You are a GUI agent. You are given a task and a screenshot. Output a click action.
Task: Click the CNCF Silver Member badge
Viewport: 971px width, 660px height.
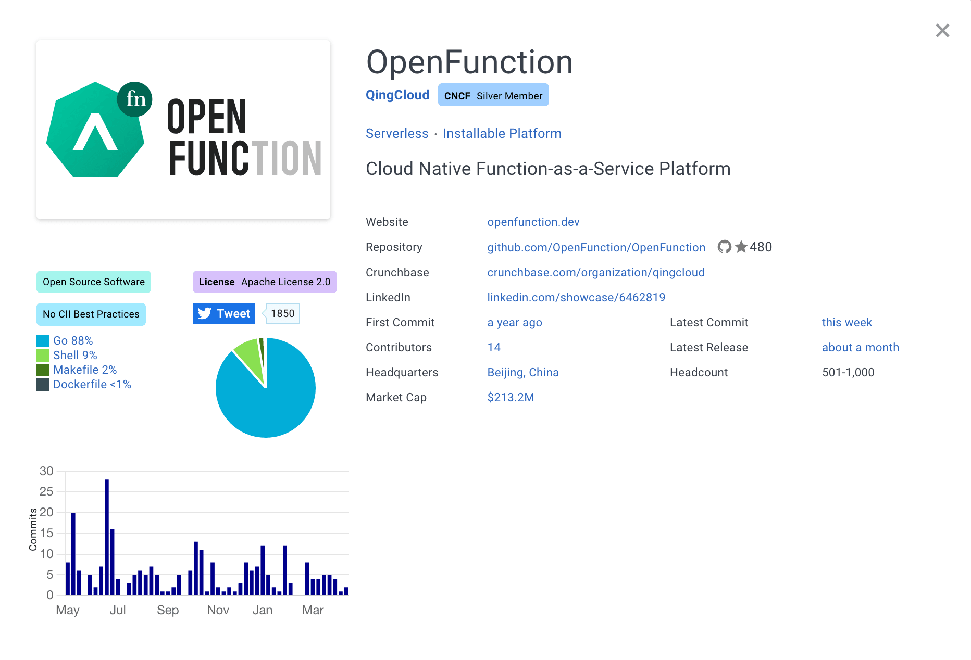[x=493, y=95]
